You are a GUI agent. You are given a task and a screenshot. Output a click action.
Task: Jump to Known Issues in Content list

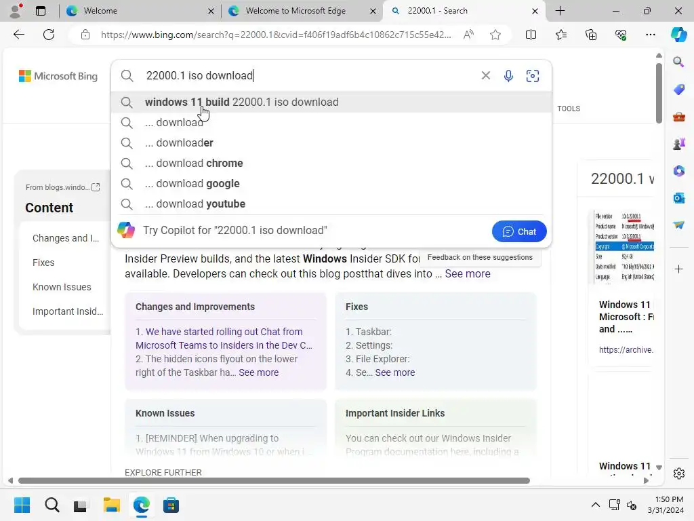click(62, 287)
